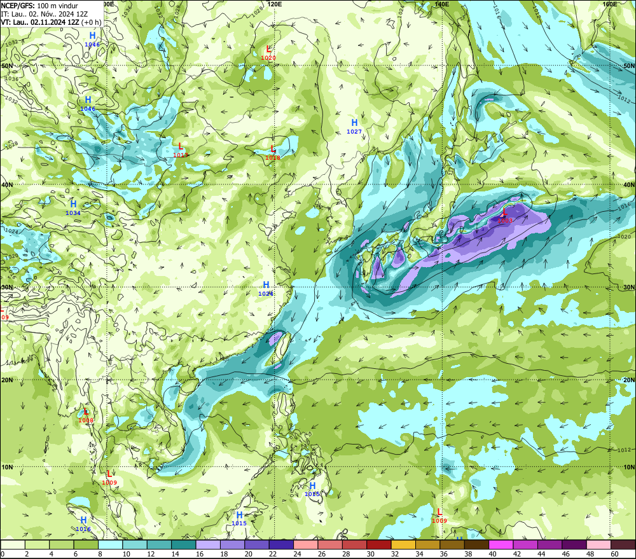Select the H 1027 high-pressure marker
The height and width of the screenshot is (559, 636).
click(354, 126)
